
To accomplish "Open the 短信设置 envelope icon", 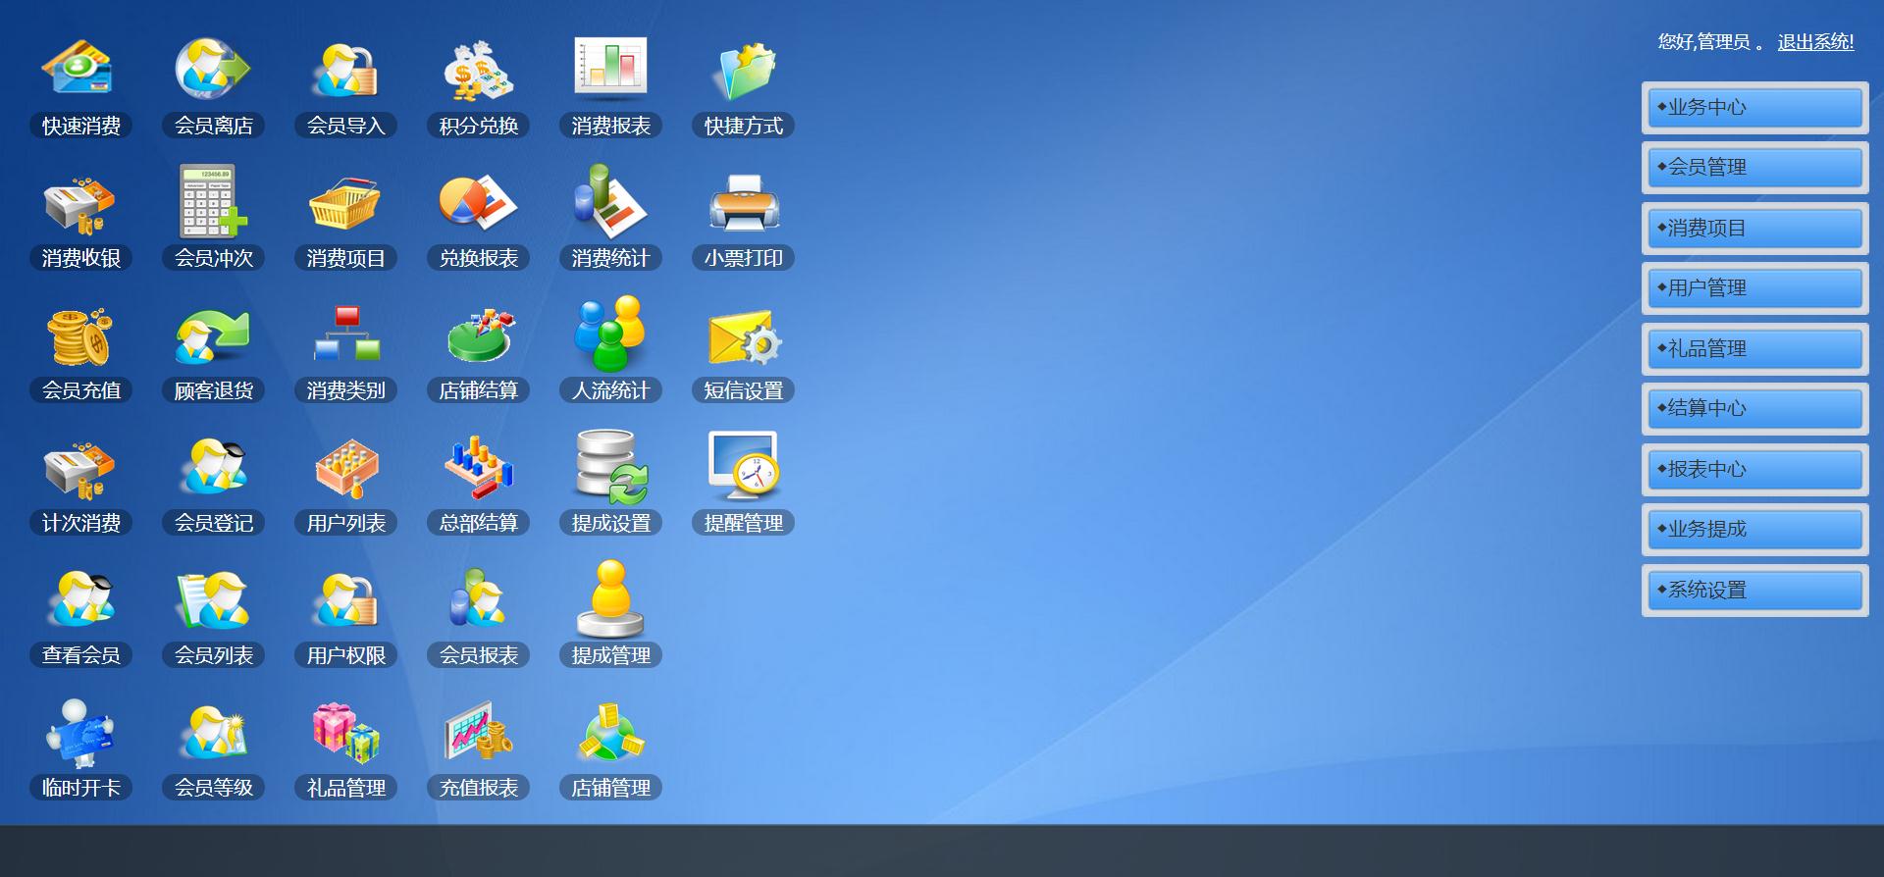I will [743, 337].
